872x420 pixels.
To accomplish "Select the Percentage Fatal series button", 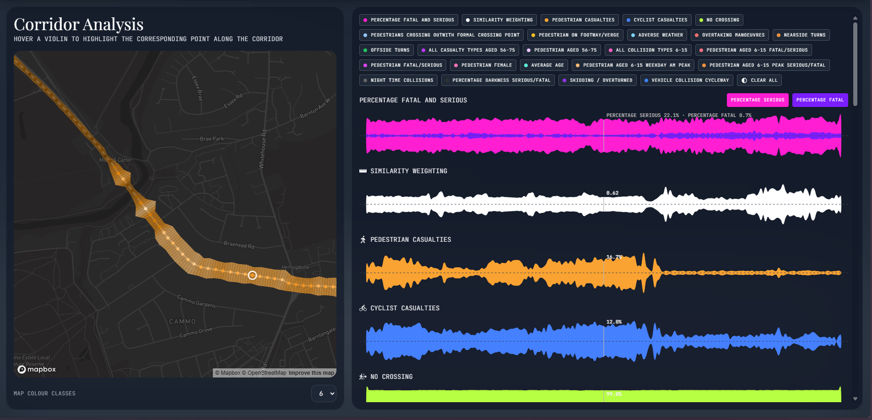I will point(819,100).
